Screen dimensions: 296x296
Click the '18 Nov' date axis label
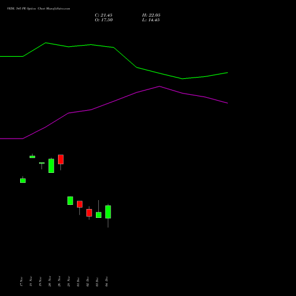31,281
